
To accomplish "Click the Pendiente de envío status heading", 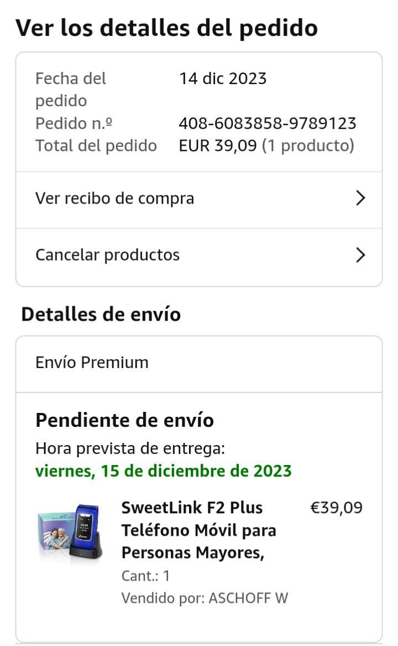I will [125, 421].
